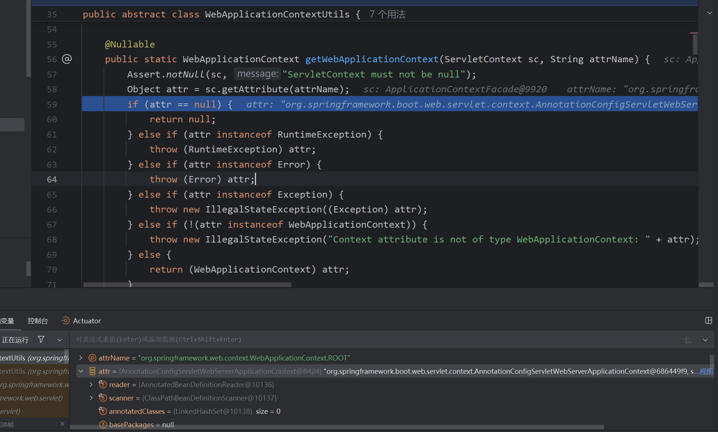Click the reader field icon
The height and width of the screenshot is (432, 718).
[x=103, y=385]
